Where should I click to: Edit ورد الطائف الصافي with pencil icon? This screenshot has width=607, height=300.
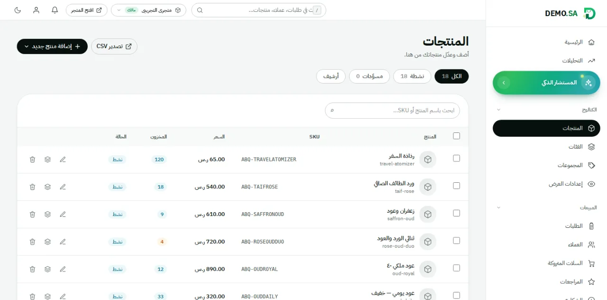point(63,187)
